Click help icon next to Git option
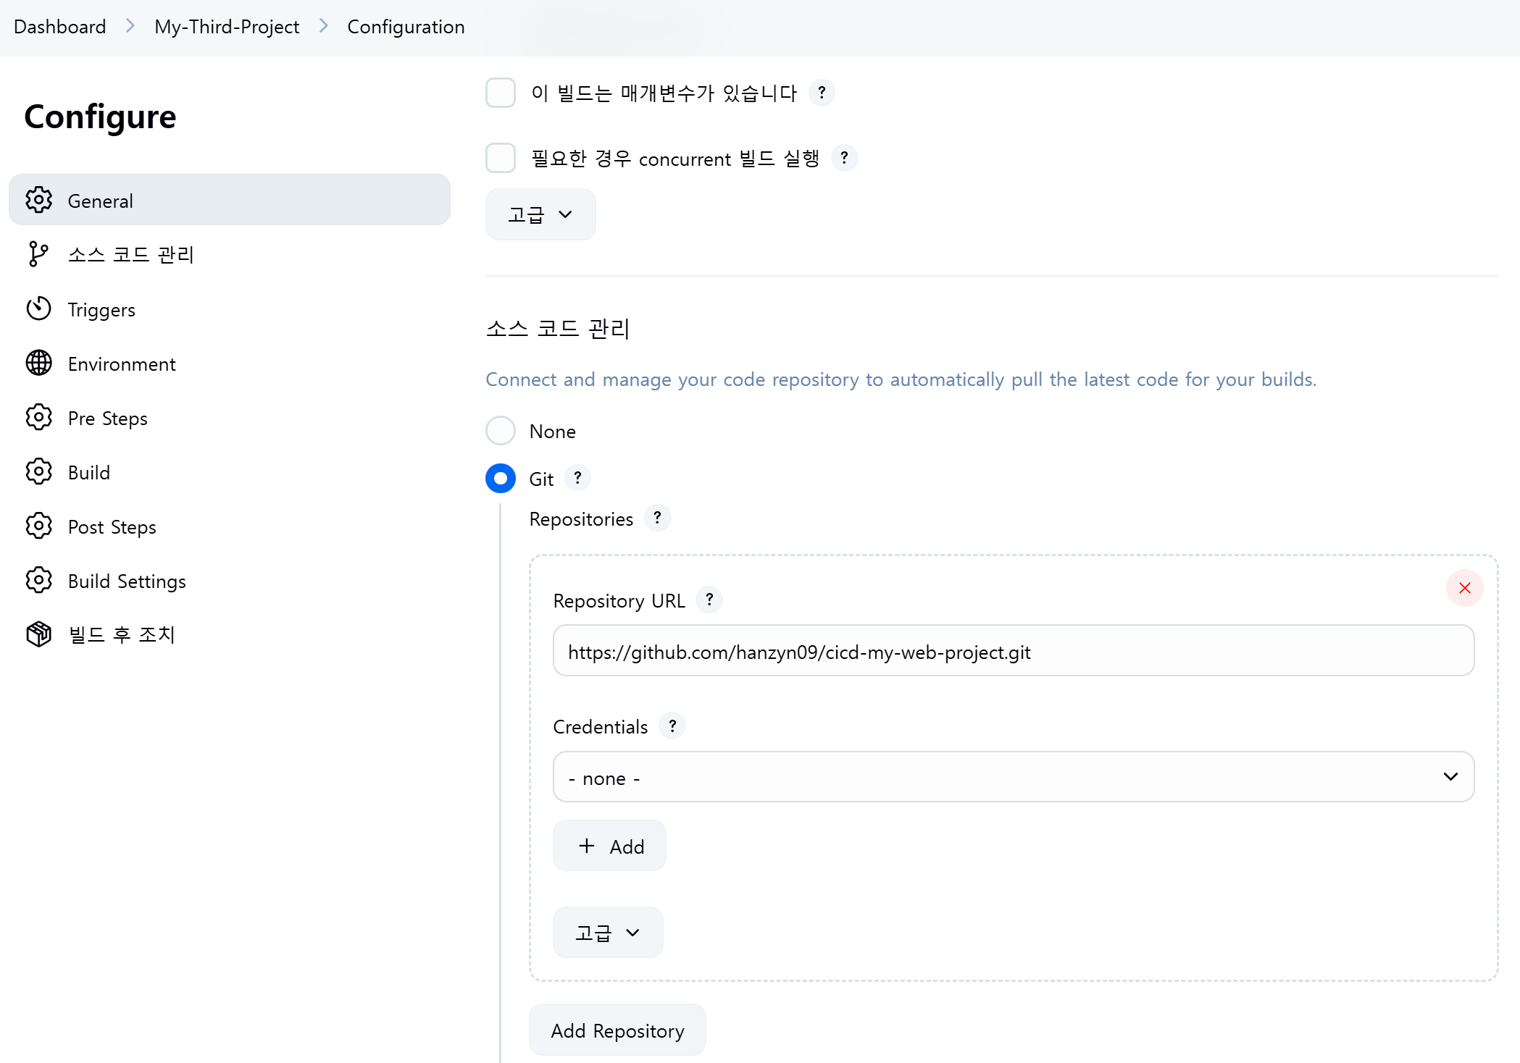 [577, 478]
